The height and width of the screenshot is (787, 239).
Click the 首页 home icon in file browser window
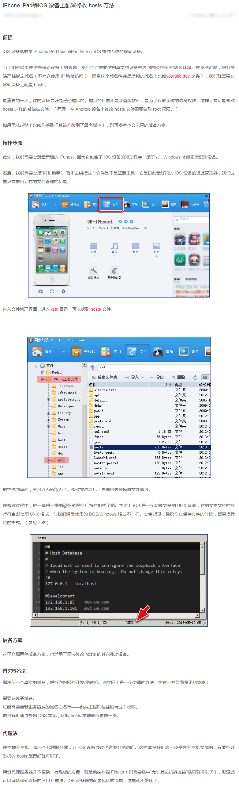(37, 351)
